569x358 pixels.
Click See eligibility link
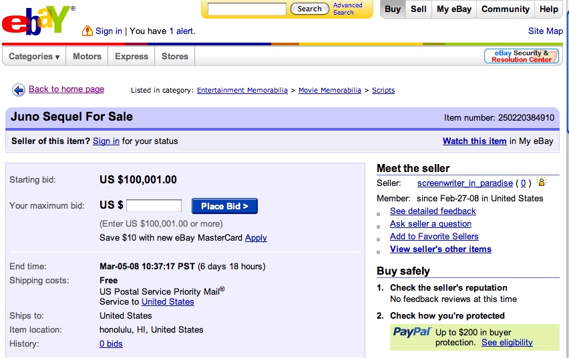click(507, 343)
